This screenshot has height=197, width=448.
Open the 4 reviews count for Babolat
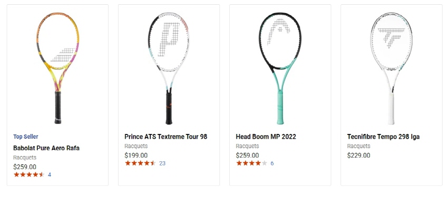pyautogui.click(x=50, y=174)
